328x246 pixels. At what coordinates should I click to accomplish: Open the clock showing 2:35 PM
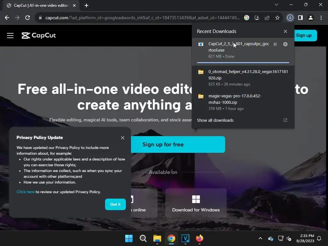(305, 238)
